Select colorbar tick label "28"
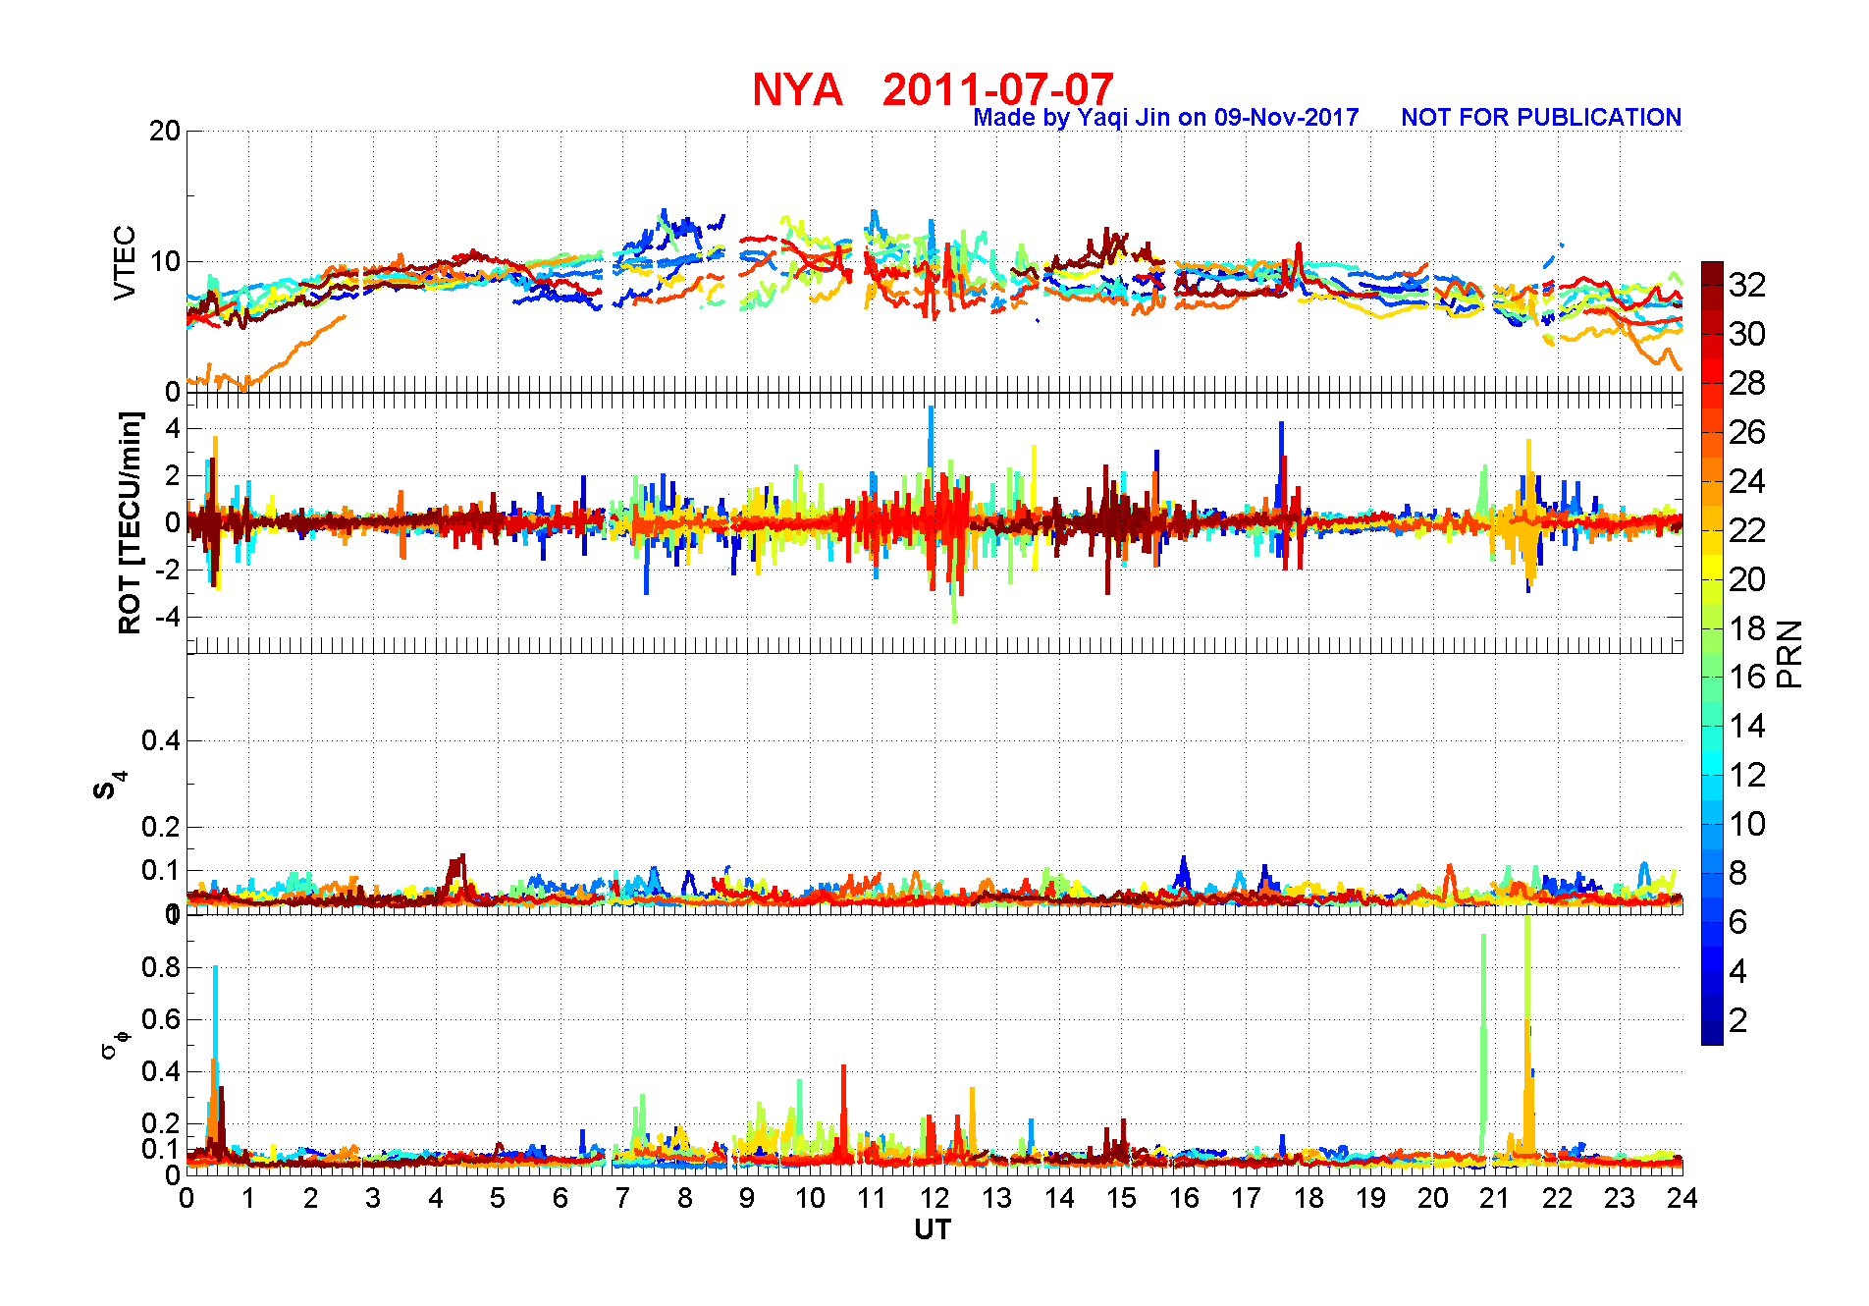The image size is (1869, 1306). (x=1747, y=383)
